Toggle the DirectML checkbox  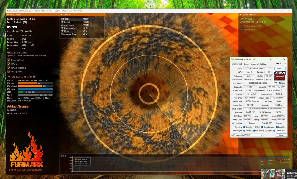[277, 127]
